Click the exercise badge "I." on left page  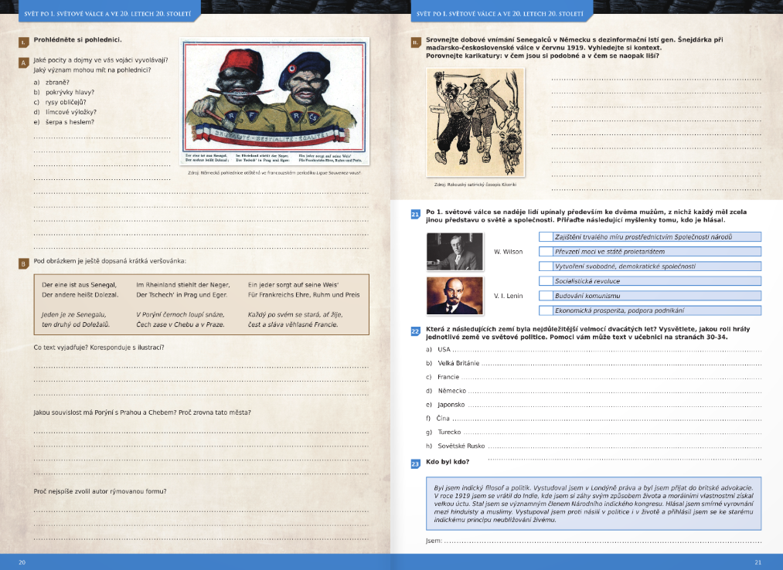(23, 41)
